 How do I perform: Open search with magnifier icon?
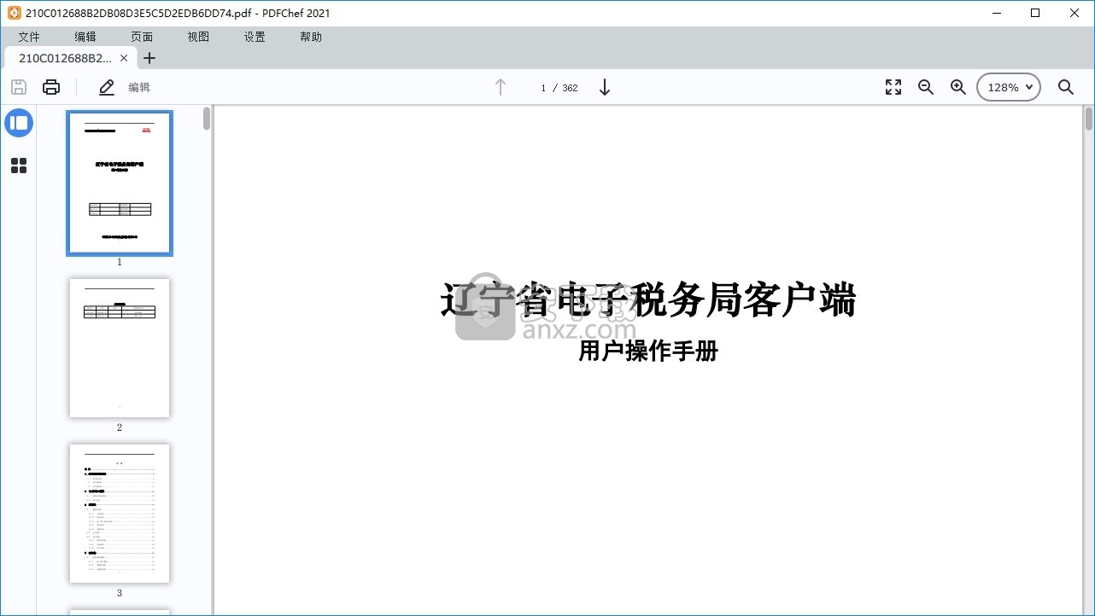pyautogui.click(x=1066, y=87)
